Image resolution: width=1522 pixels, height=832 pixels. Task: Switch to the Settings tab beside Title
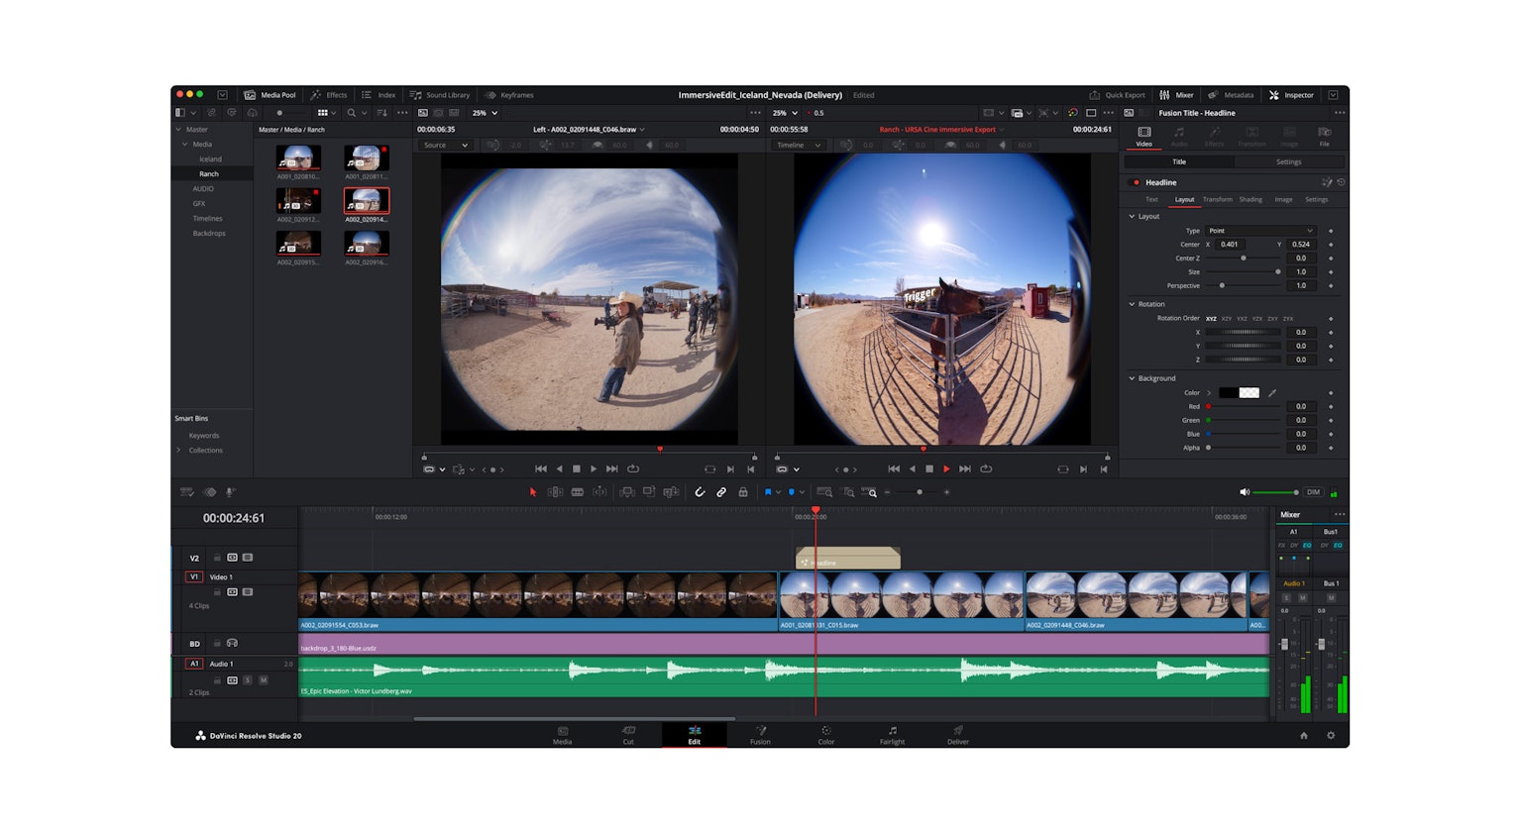[x=1289, y=162]
